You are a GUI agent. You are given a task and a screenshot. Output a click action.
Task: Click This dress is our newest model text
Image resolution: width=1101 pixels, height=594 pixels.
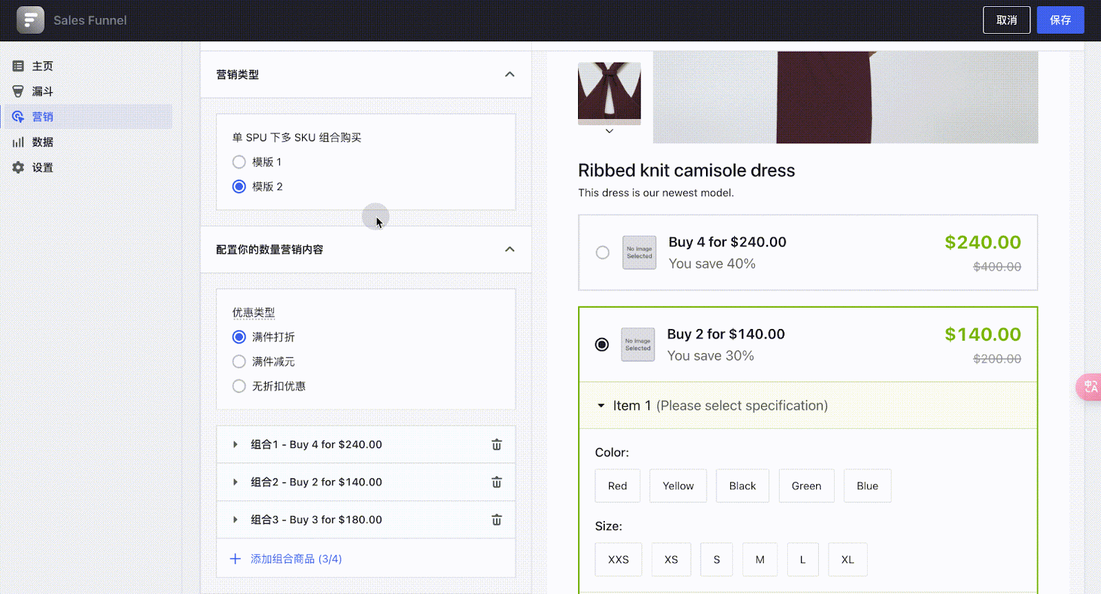(x=656, y=193)
